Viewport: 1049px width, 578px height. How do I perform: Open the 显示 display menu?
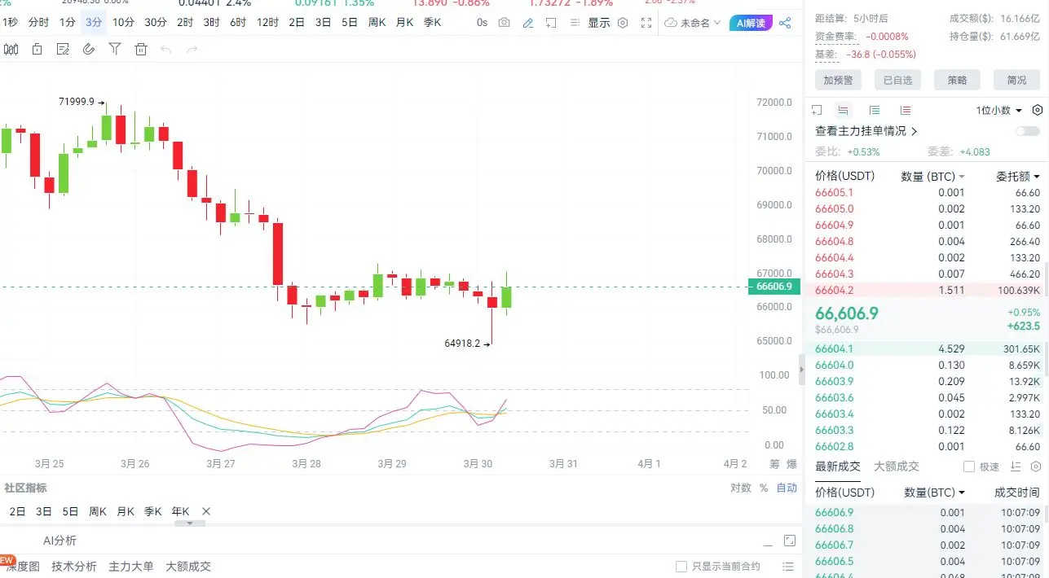pos(599,23)
